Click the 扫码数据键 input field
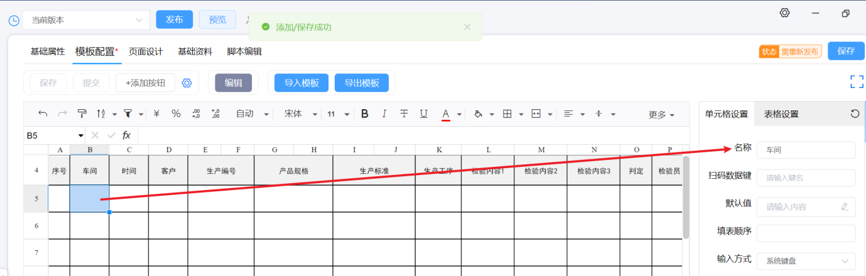This screenshot has height=276, width=866. tap(806, 178)
